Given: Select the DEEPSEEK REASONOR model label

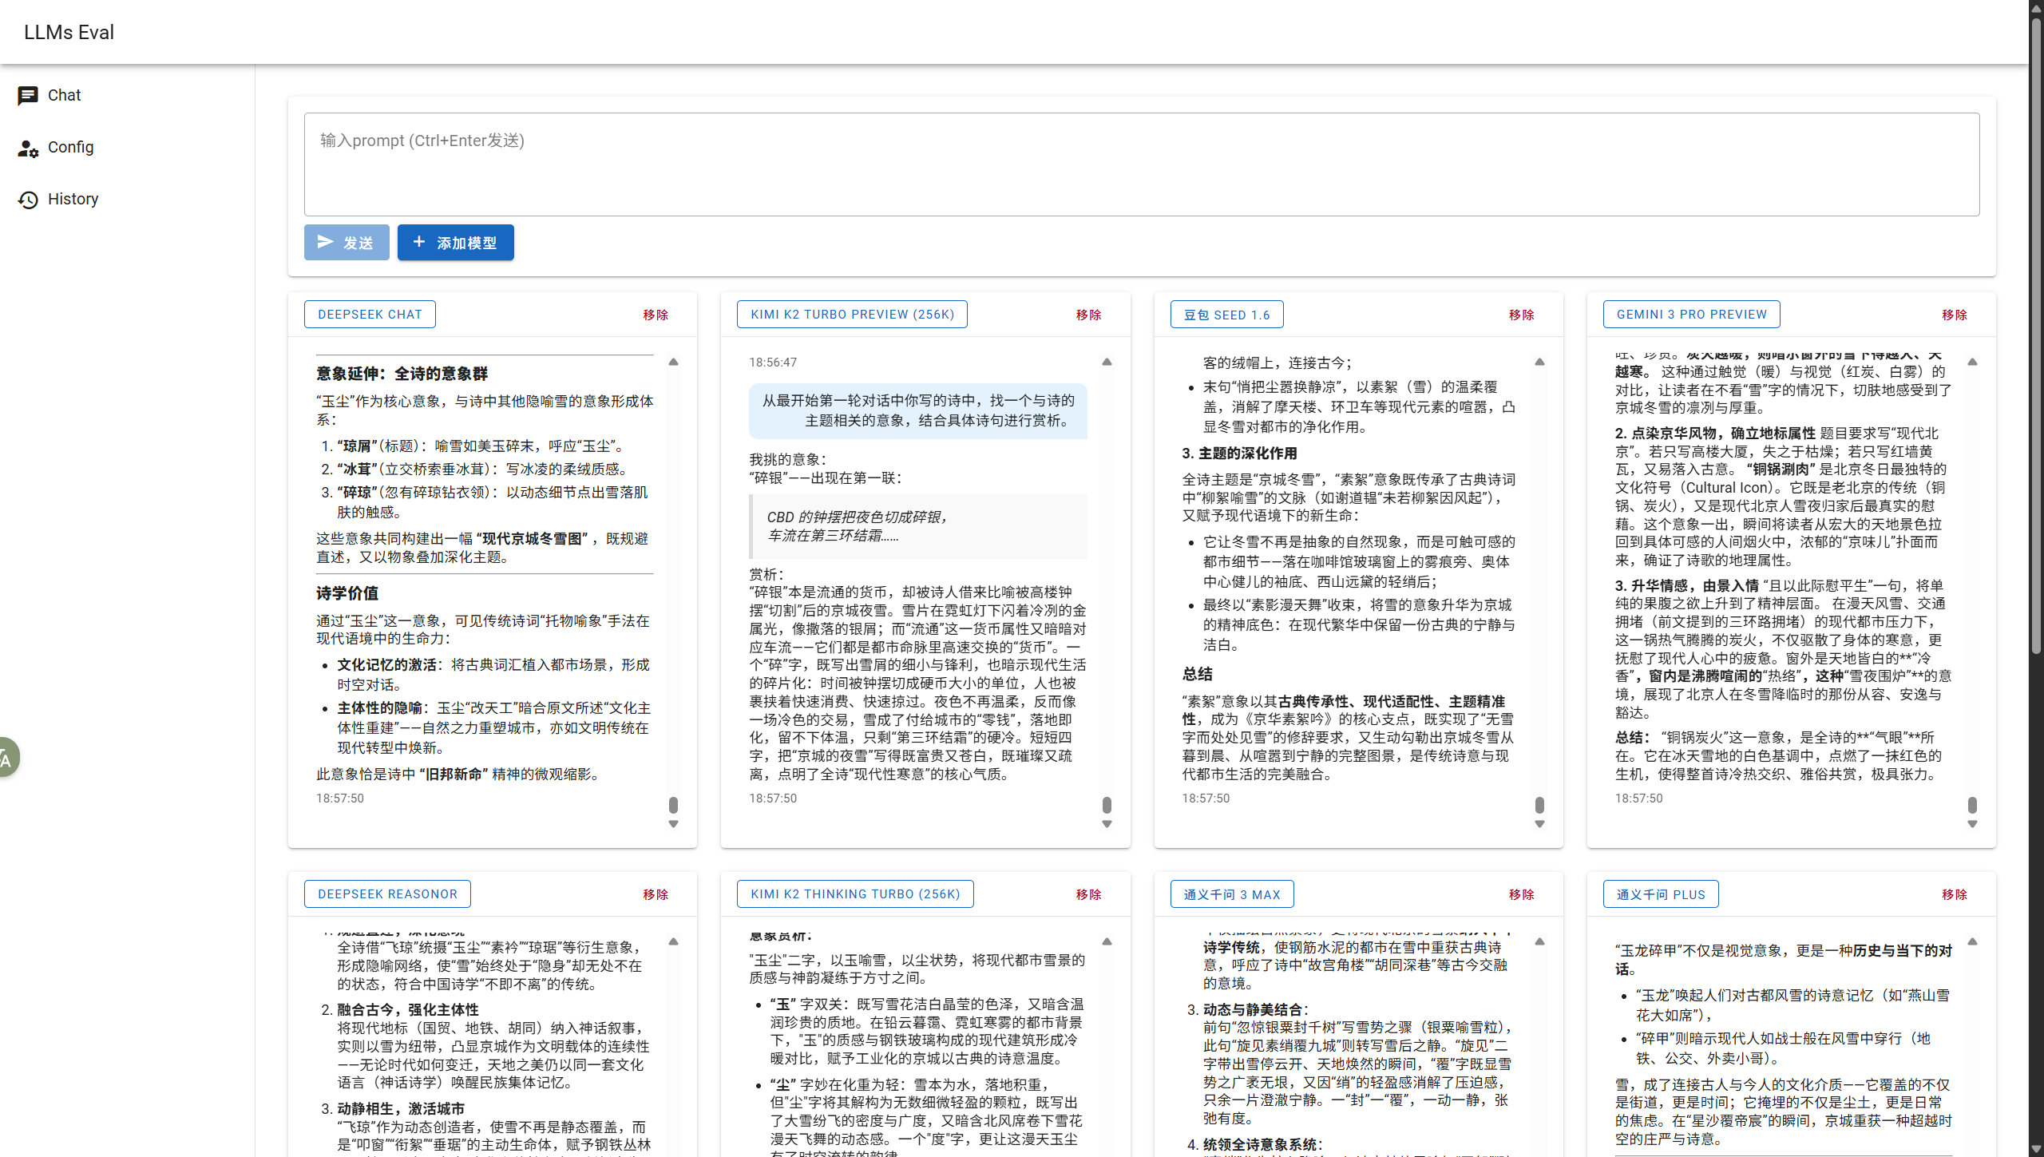Looking at the screenshot, I should (387, 894).
